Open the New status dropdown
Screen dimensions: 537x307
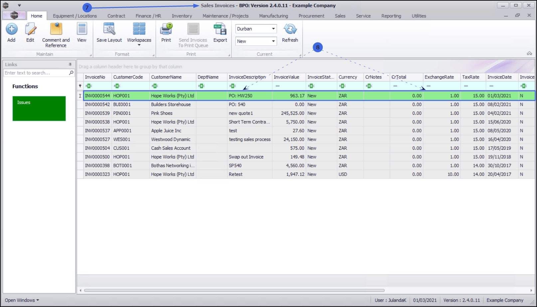coord(273,41)
